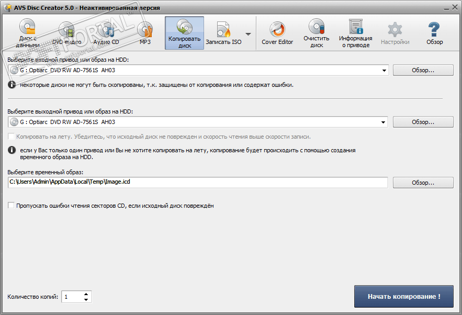Viewport: 462px width, 315px height.
Task: Click the info icon about single drive copying
Action: [12, 150]
